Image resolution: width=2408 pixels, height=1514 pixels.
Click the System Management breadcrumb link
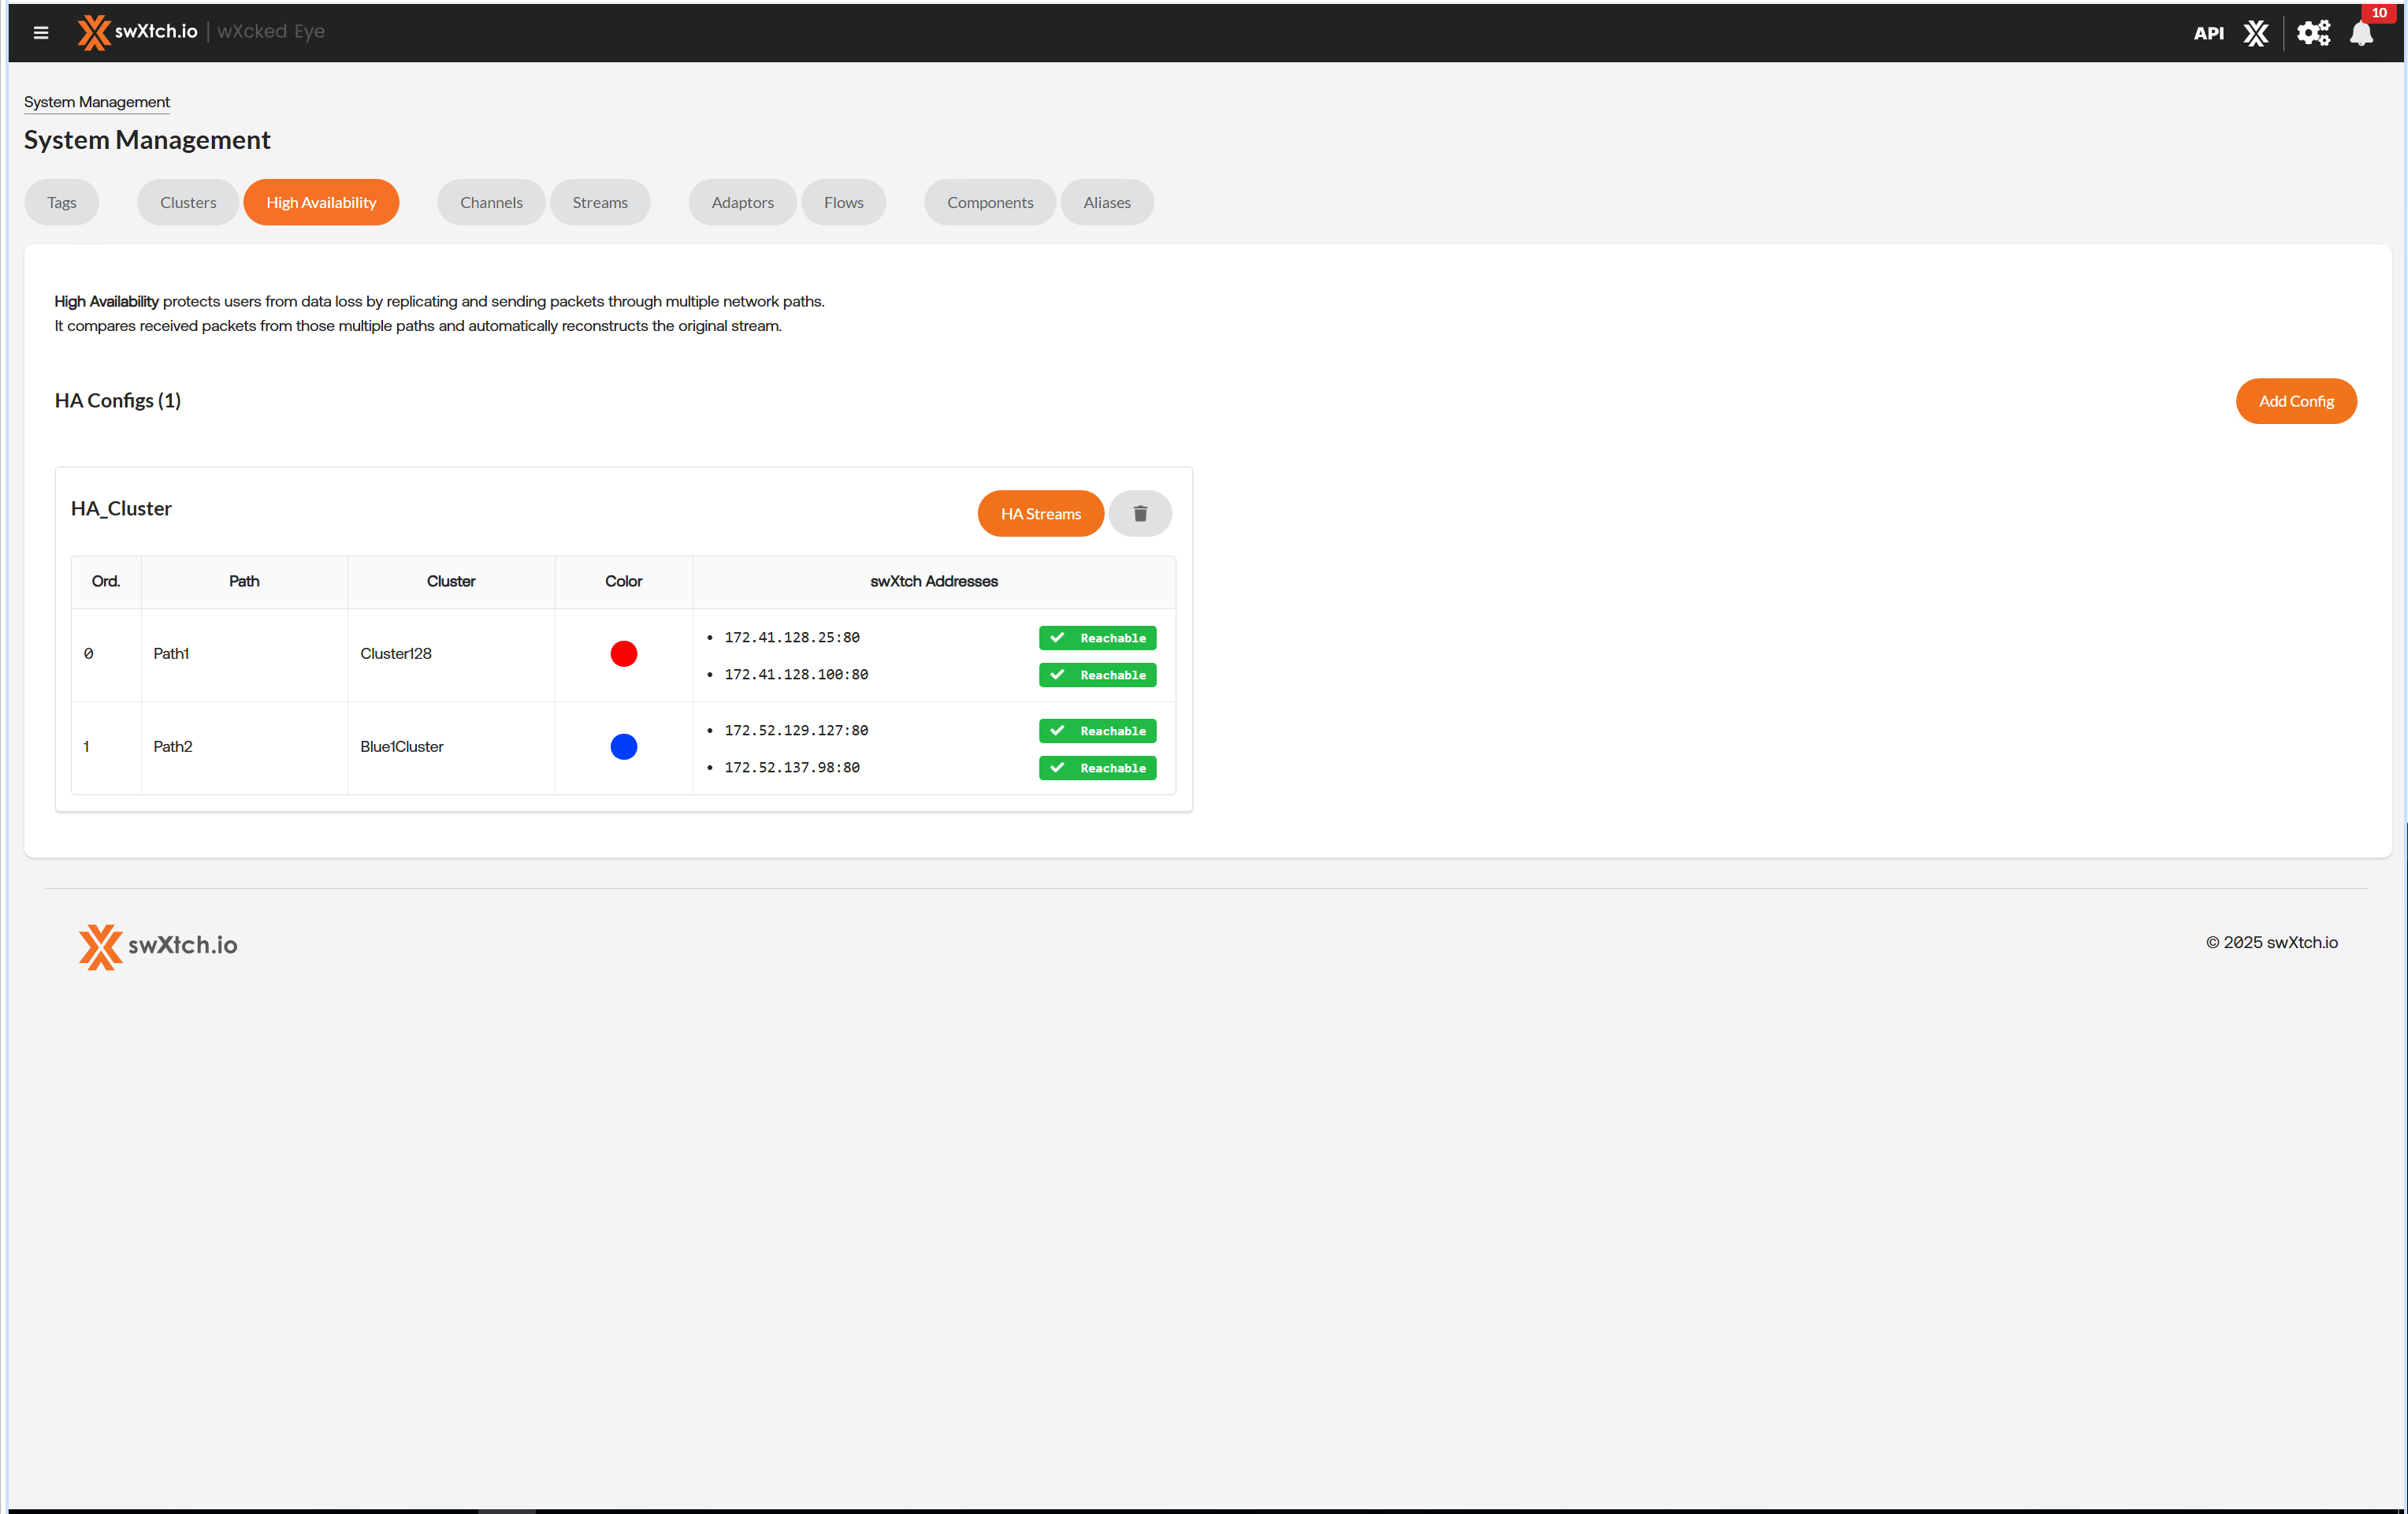point(97,102)
